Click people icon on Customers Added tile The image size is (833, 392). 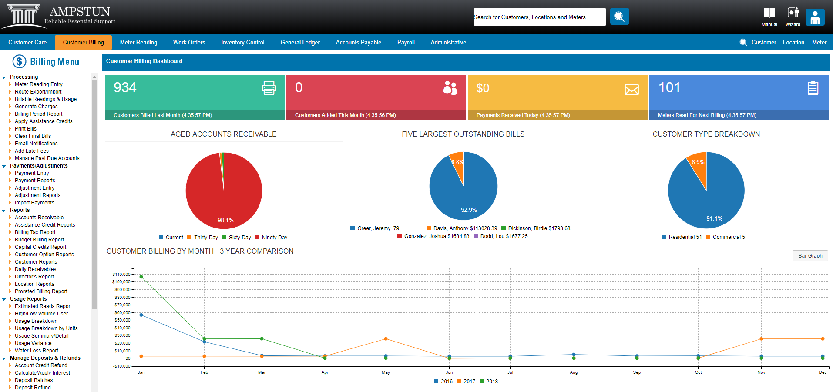coord(450,88)
